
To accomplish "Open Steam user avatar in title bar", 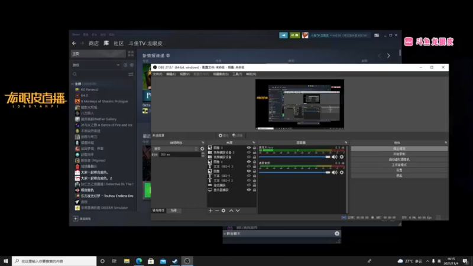I will [305, 35].
